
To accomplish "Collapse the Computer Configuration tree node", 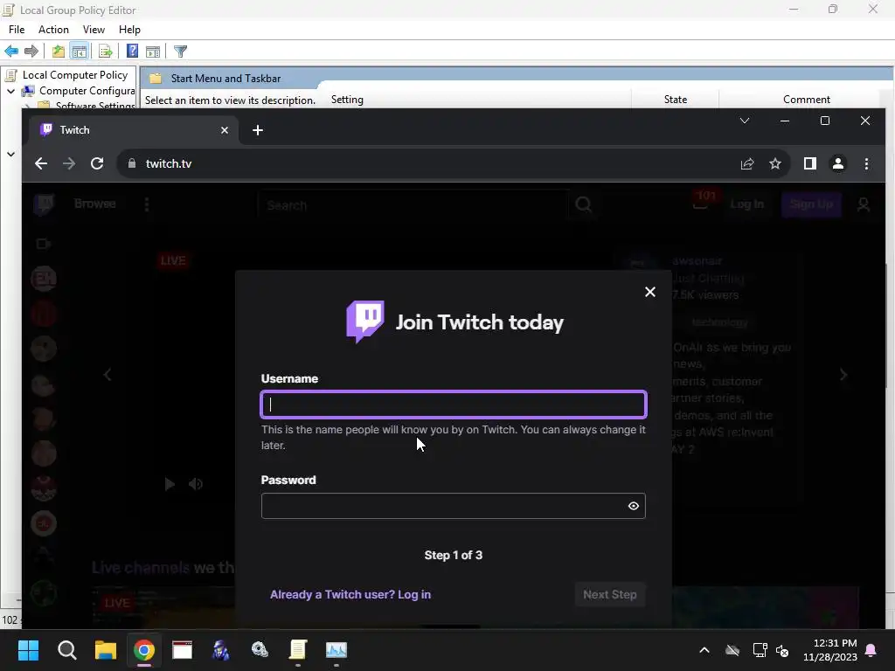I will point(10,91).
